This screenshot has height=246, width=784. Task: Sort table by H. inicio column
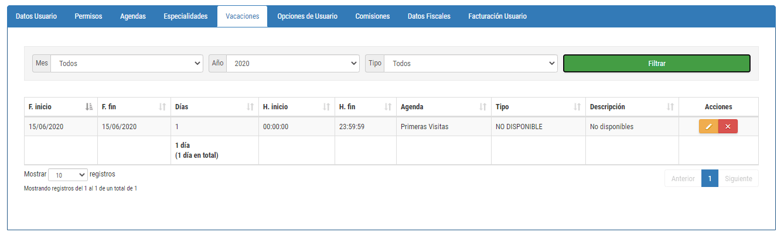pos(296,107)
